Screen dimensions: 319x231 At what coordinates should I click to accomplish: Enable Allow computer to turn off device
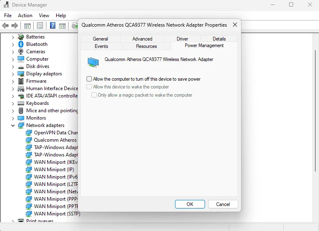point(89,79)
